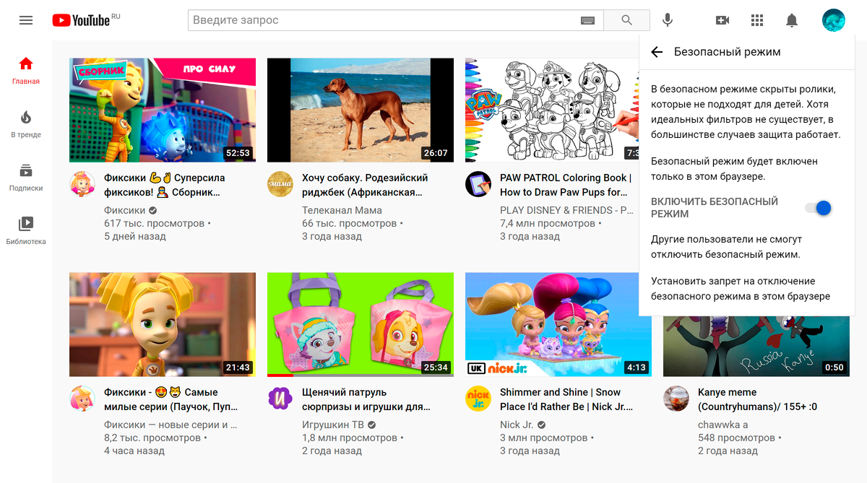The height and width of the screenshot is (483, 867).
Task: Open the PLAY DISNEY & FRIENDS channel avatar
Action: point(478,184)
